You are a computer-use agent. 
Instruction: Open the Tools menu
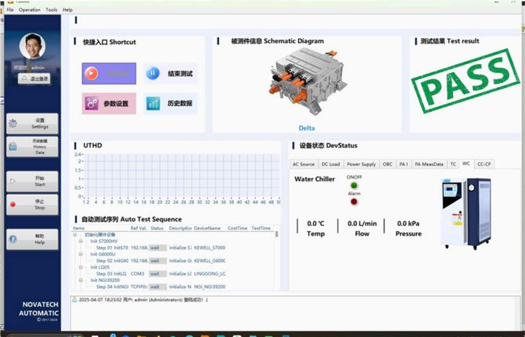51,10
